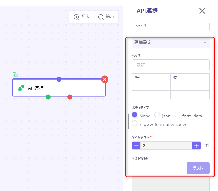Screen dimensions: 218x191
Task: Click the var_3 input field
Action: 170,26
